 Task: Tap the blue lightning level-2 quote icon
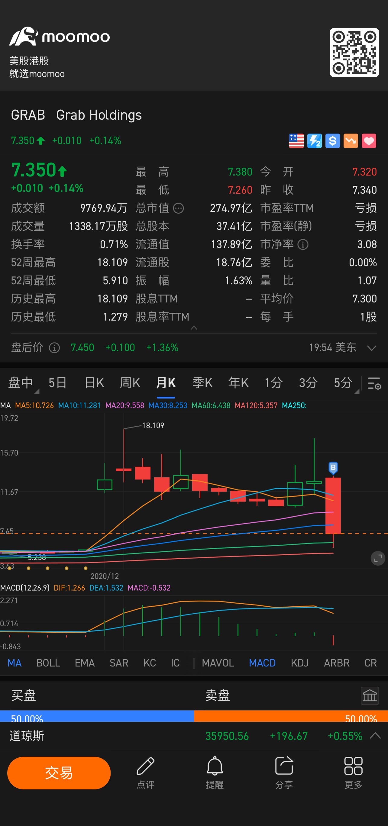[314, 141]
